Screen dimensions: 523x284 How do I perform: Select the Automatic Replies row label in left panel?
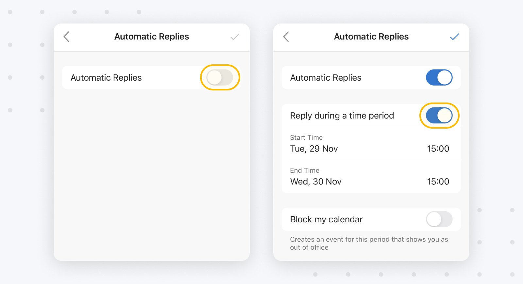tap(106, 78)
